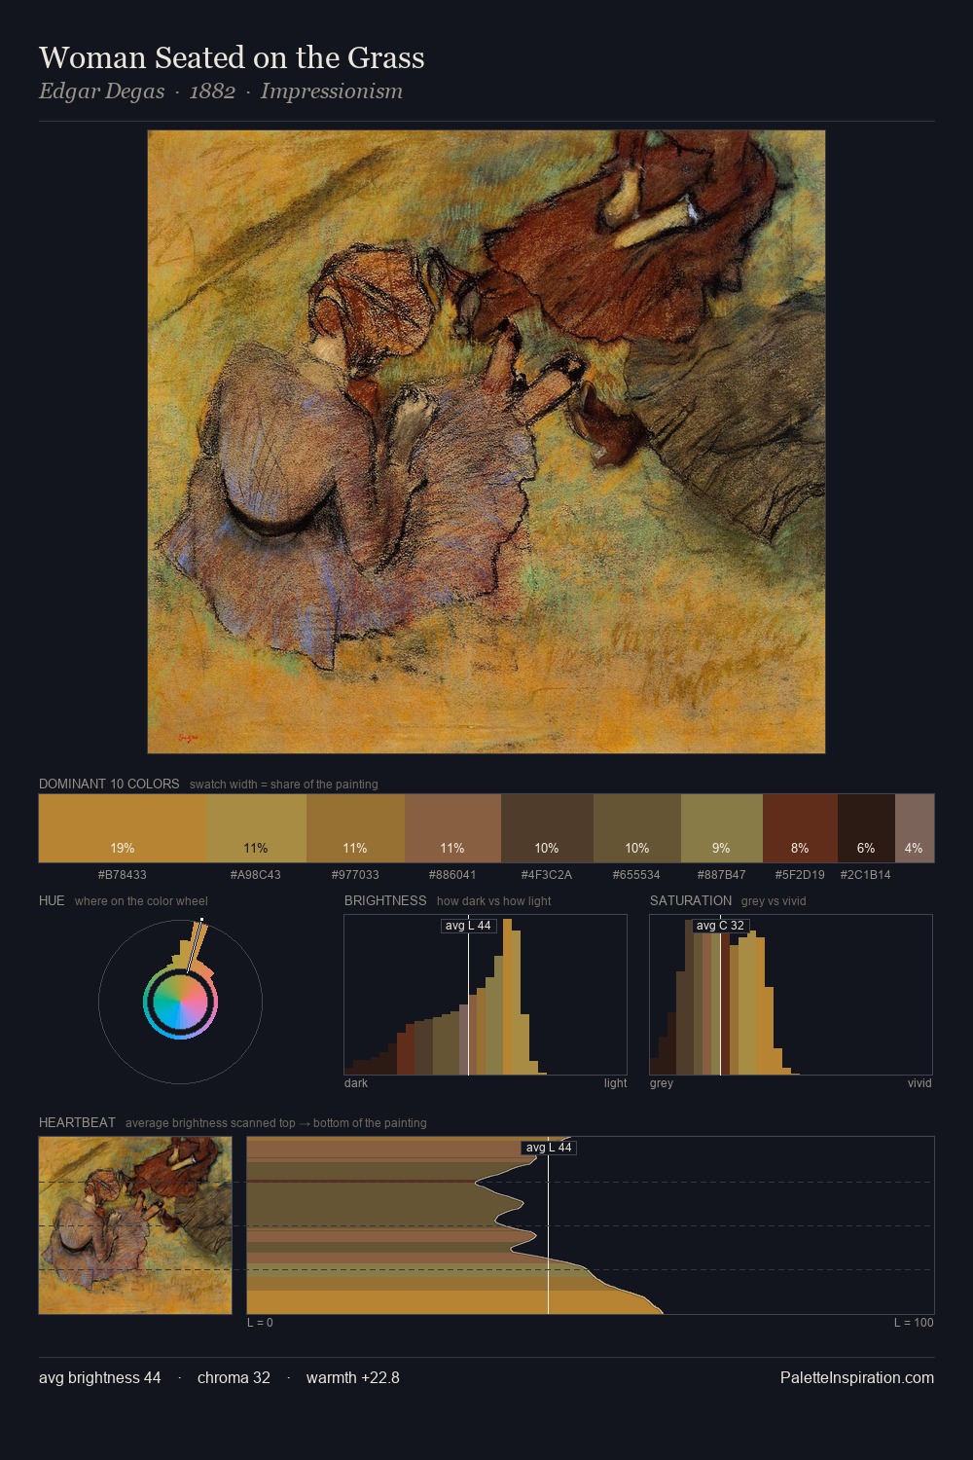Click the 'SATURATION' section heading
Image resolution: width=973 pixels, height=1460 pixels.
tap(691, 900)
